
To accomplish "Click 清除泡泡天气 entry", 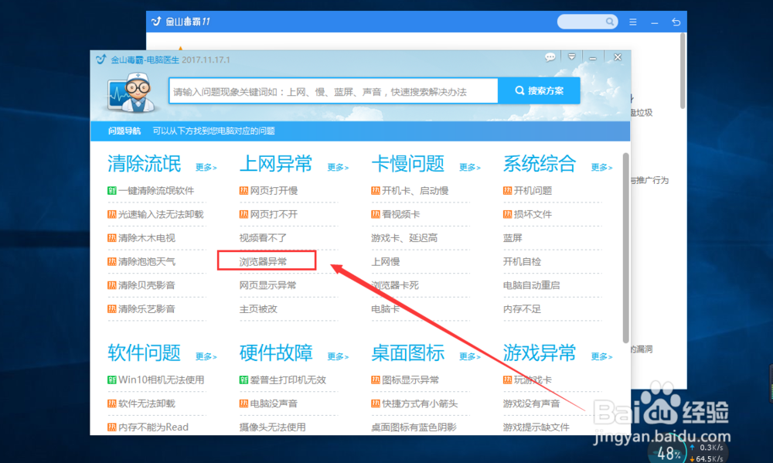I will coord(141,262).
